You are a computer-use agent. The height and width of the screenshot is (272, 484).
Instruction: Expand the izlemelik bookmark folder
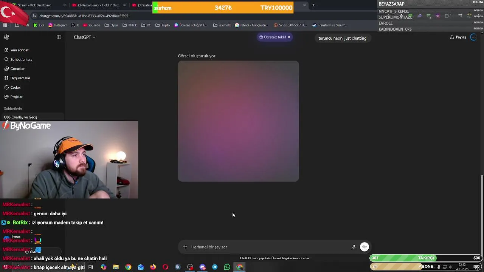pos(222,25)
